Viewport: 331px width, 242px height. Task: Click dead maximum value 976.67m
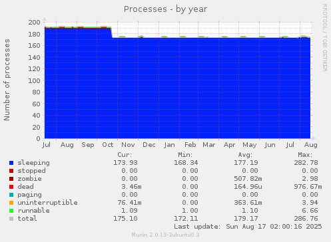pos(308,187)
